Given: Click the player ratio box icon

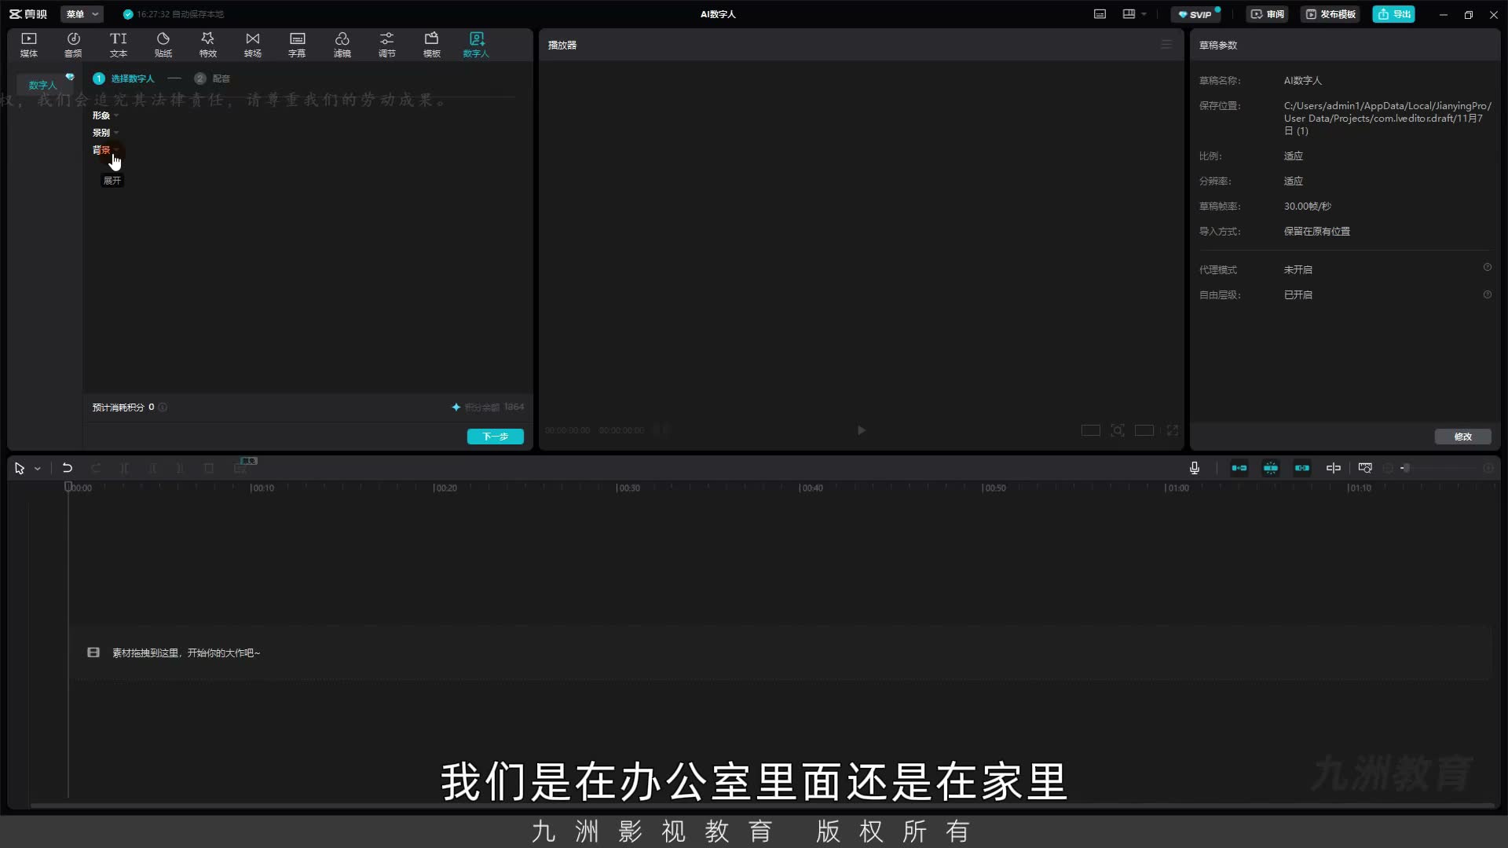Looking at the screenshot, I should [x=1091, y=430].
